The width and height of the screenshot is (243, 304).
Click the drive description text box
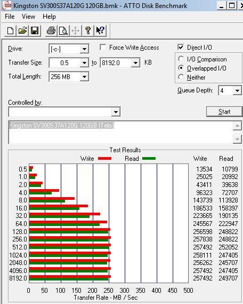point(121,132)
